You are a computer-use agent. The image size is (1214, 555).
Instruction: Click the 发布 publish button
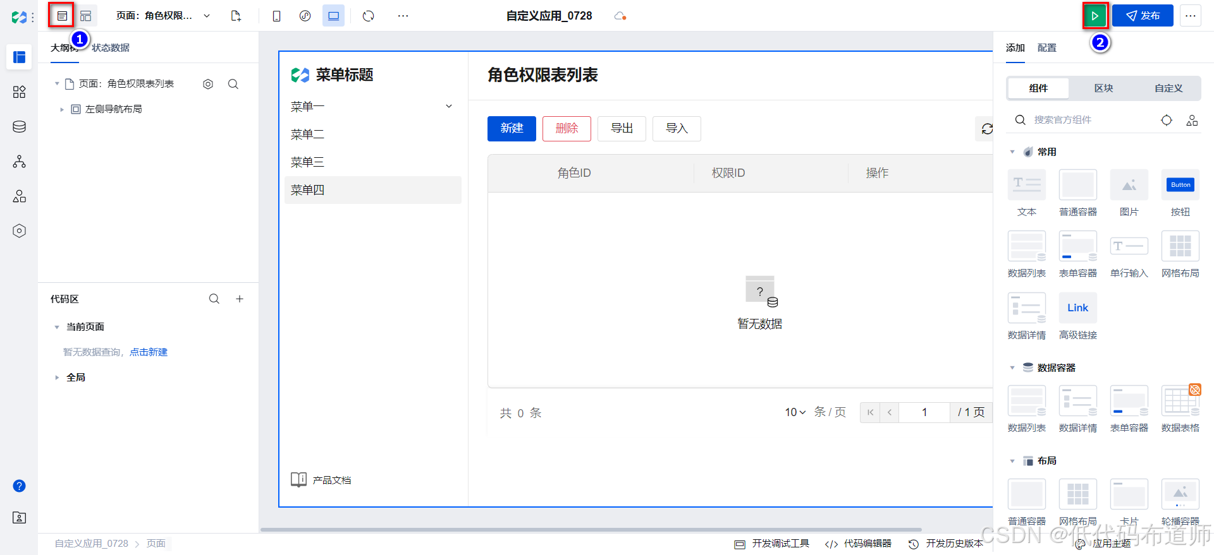pos(1143,16)
